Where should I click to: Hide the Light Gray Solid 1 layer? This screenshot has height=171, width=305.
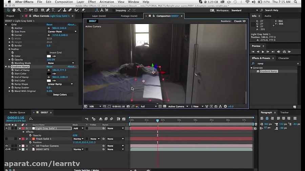coord(6,128)
